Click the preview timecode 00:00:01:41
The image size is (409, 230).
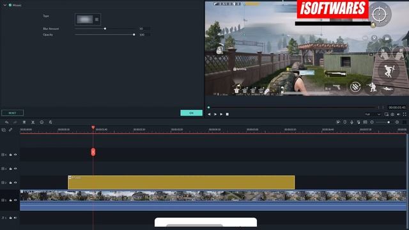[x=397, y=107]
